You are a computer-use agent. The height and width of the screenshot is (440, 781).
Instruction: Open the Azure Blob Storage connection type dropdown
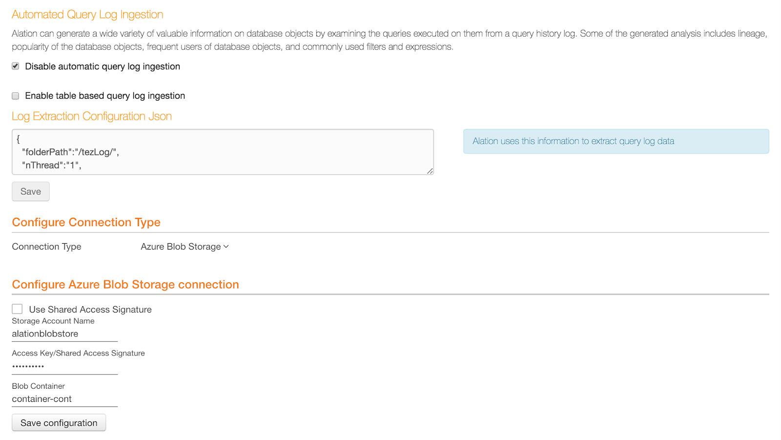[185, 247]
